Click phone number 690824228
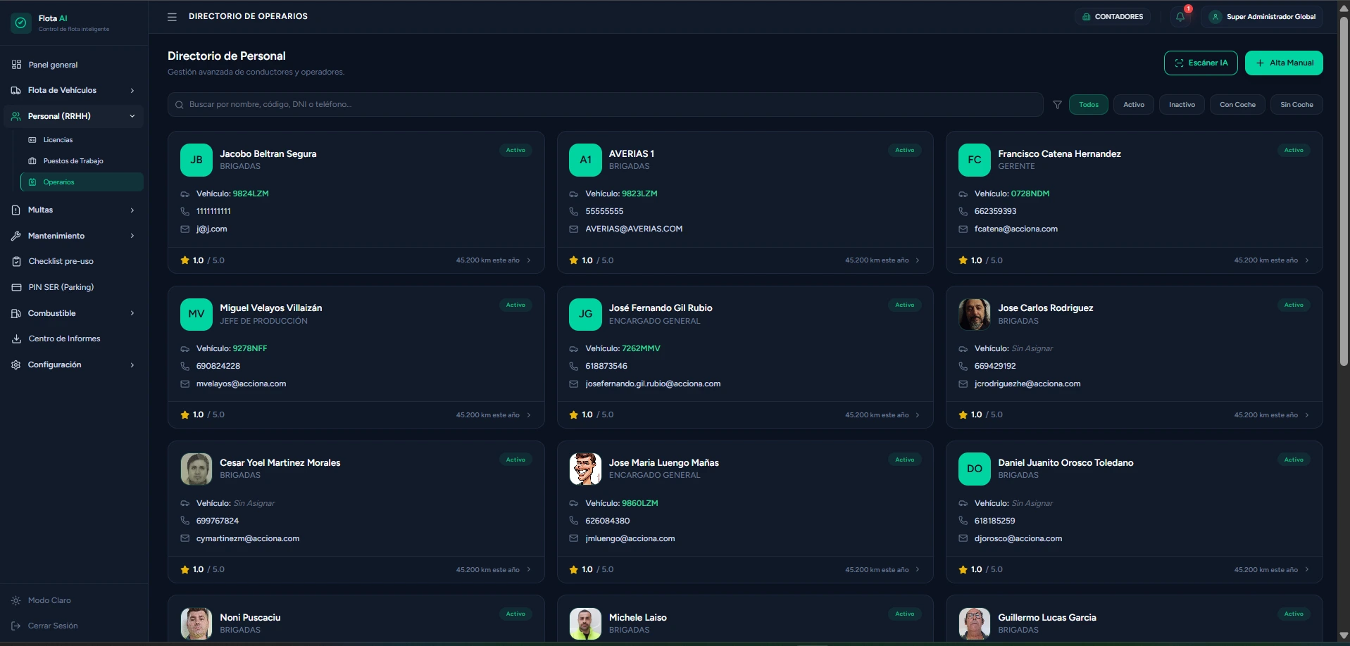 point(218,366)
